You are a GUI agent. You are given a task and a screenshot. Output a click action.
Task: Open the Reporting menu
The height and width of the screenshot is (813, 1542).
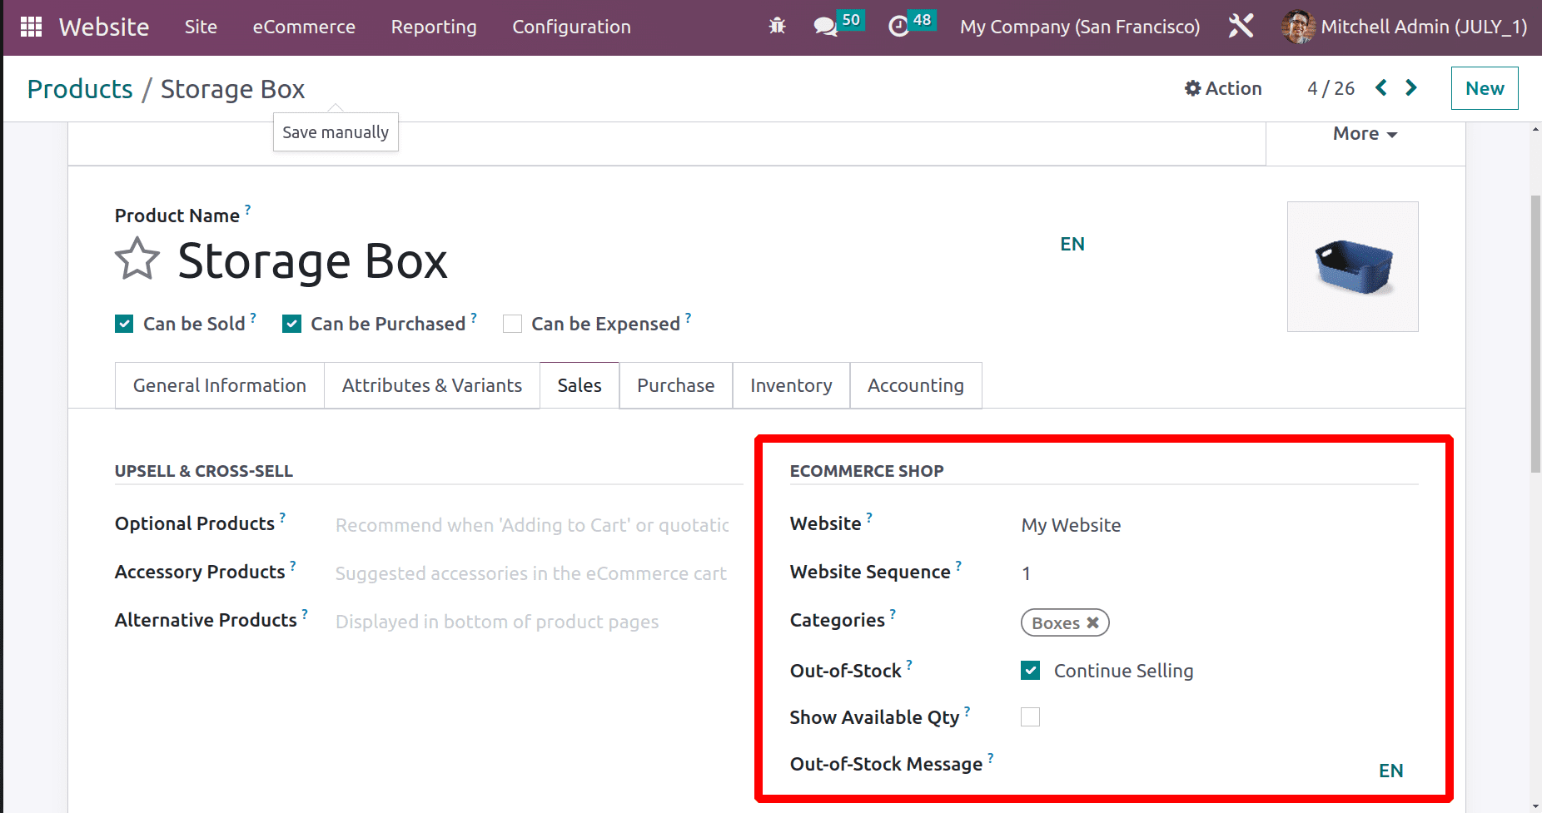tap(434, 27)
